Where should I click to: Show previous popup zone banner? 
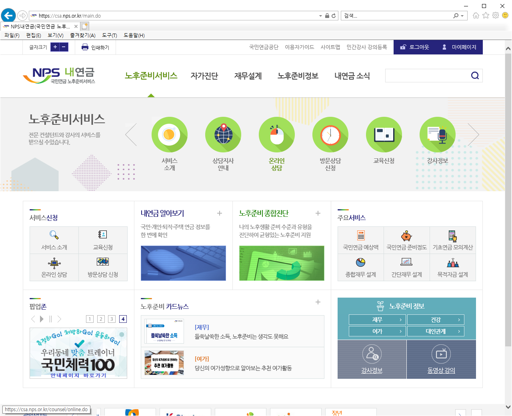(33, 319)
